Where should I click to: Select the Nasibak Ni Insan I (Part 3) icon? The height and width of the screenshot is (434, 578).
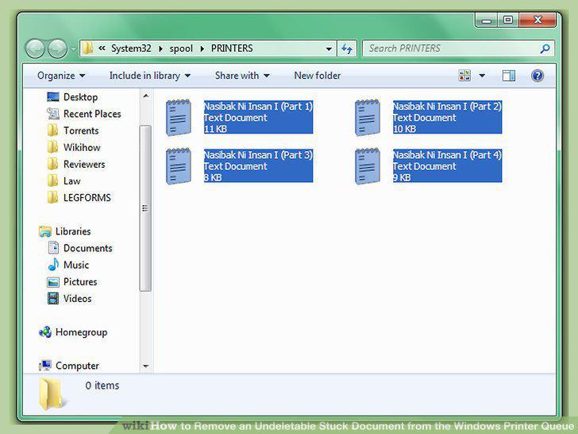(x=179, y=166)
